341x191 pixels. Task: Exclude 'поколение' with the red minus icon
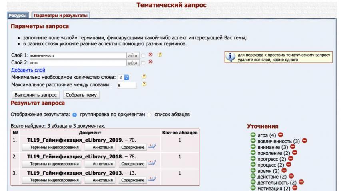coord(295,152)
